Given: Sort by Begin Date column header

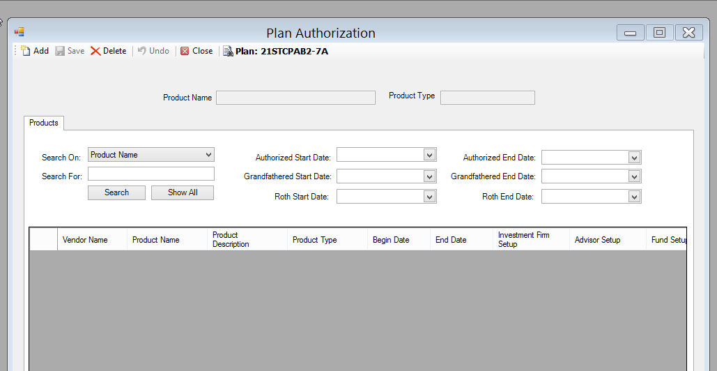Looking at the screenshot, I should tap(399, 240).
